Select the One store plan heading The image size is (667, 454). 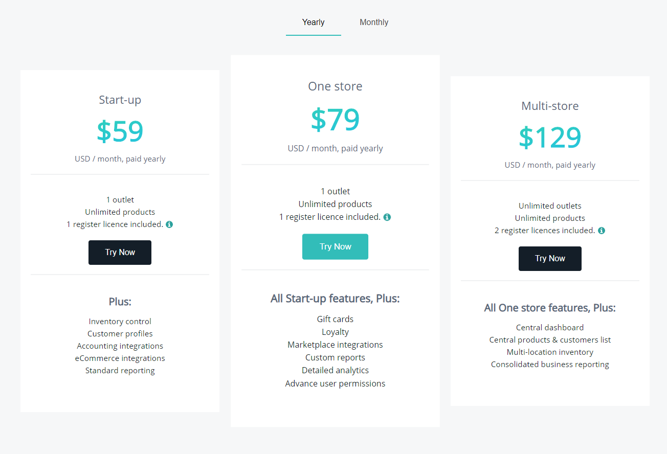[x=335, y=86]
